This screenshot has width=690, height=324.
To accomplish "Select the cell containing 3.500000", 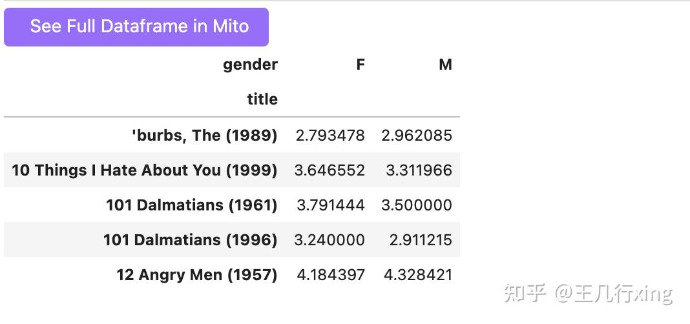I will click(417, 205).
